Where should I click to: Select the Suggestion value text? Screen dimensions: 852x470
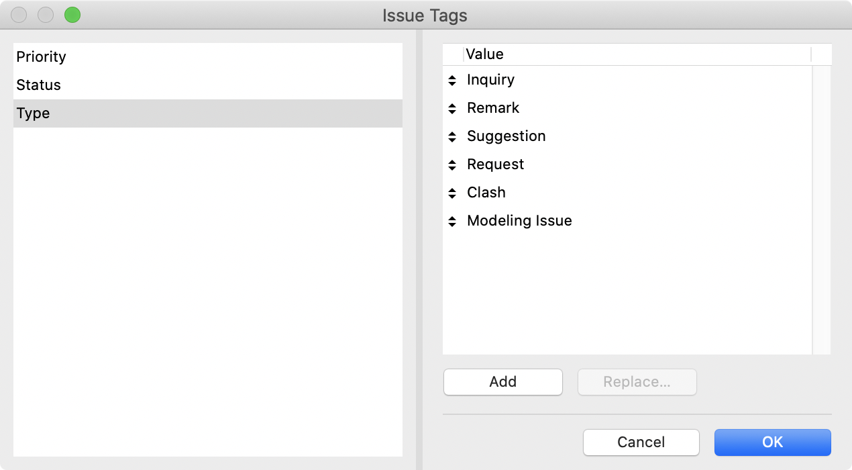[507, 136]
